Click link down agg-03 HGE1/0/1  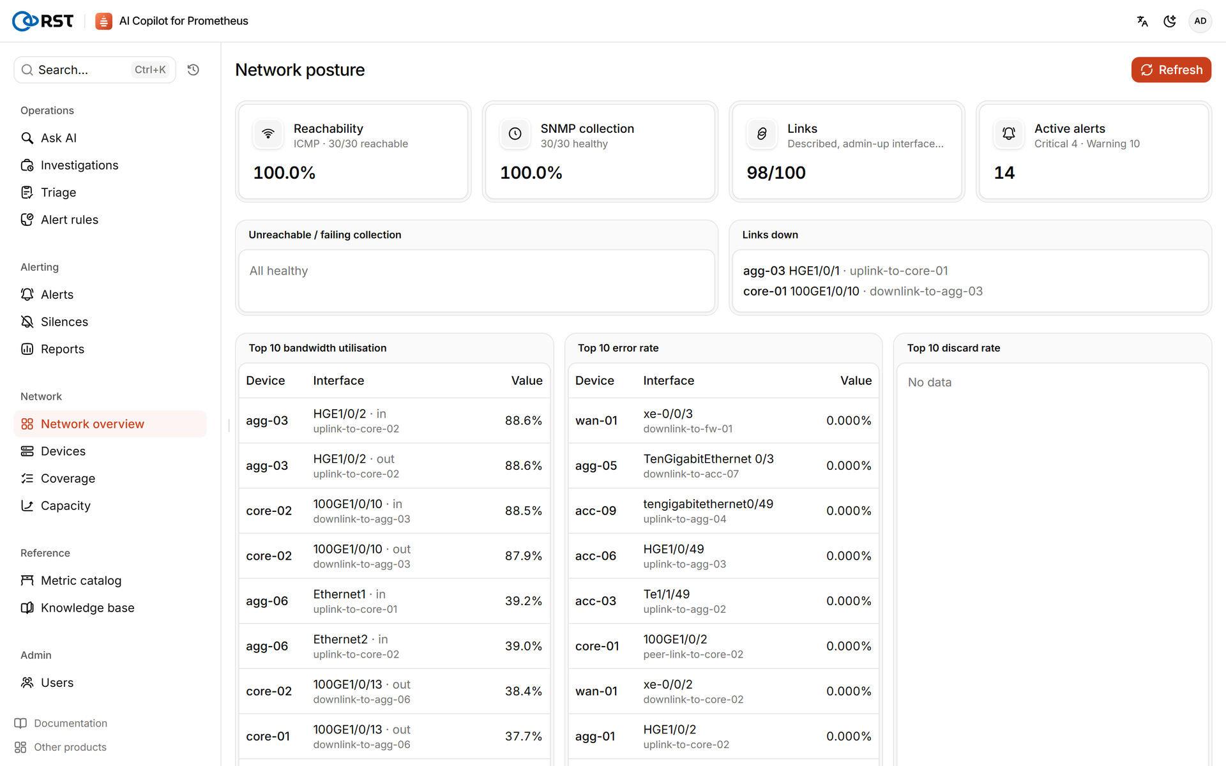[845, 271]
